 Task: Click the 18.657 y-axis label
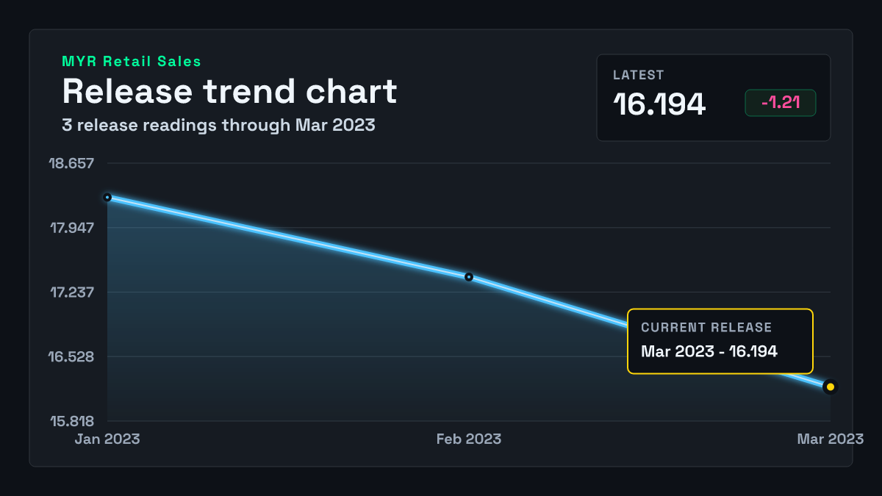[71, 162]
